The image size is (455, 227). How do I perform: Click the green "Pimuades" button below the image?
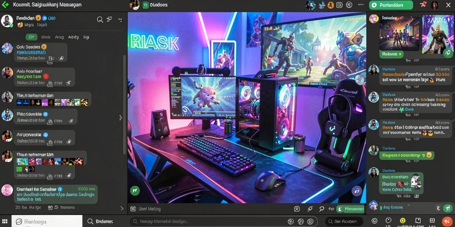click(350, 209)
